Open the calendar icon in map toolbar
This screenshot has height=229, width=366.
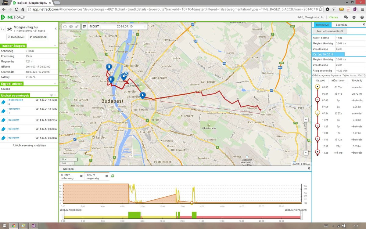tap(84, 27)
